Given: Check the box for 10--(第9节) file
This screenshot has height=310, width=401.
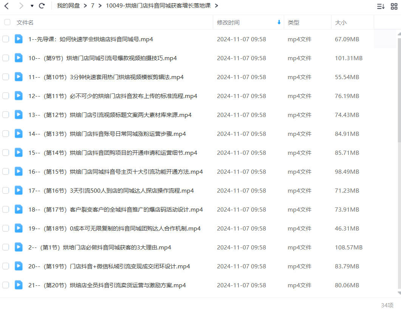Looking at the screenshot, I should [6, 58].
